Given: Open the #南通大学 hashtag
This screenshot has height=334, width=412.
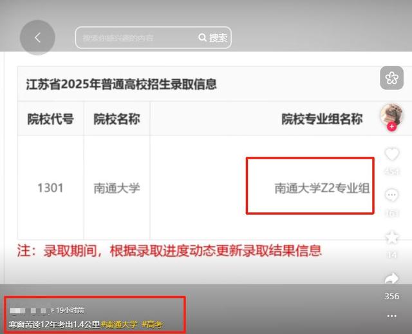Looking at the screenshot, I should 119,324.
